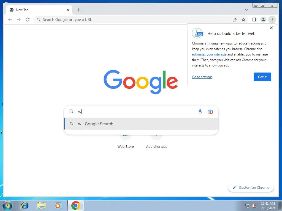The width and height of the screenshot is (282, 211).
Task: Click the muted volume tray icon
Action: pyautogui.click(x=254, y=206)
